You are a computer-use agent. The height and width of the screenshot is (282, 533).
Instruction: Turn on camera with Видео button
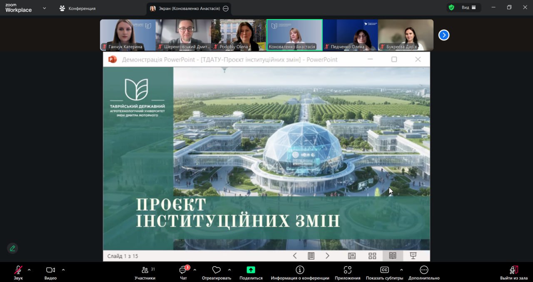pos(50,273)
